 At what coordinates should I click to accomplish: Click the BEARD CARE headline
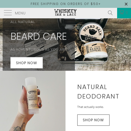coord(39,36)
